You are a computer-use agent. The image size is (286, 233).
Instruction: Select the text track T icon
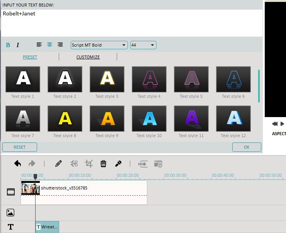click(x=10, y=226)
